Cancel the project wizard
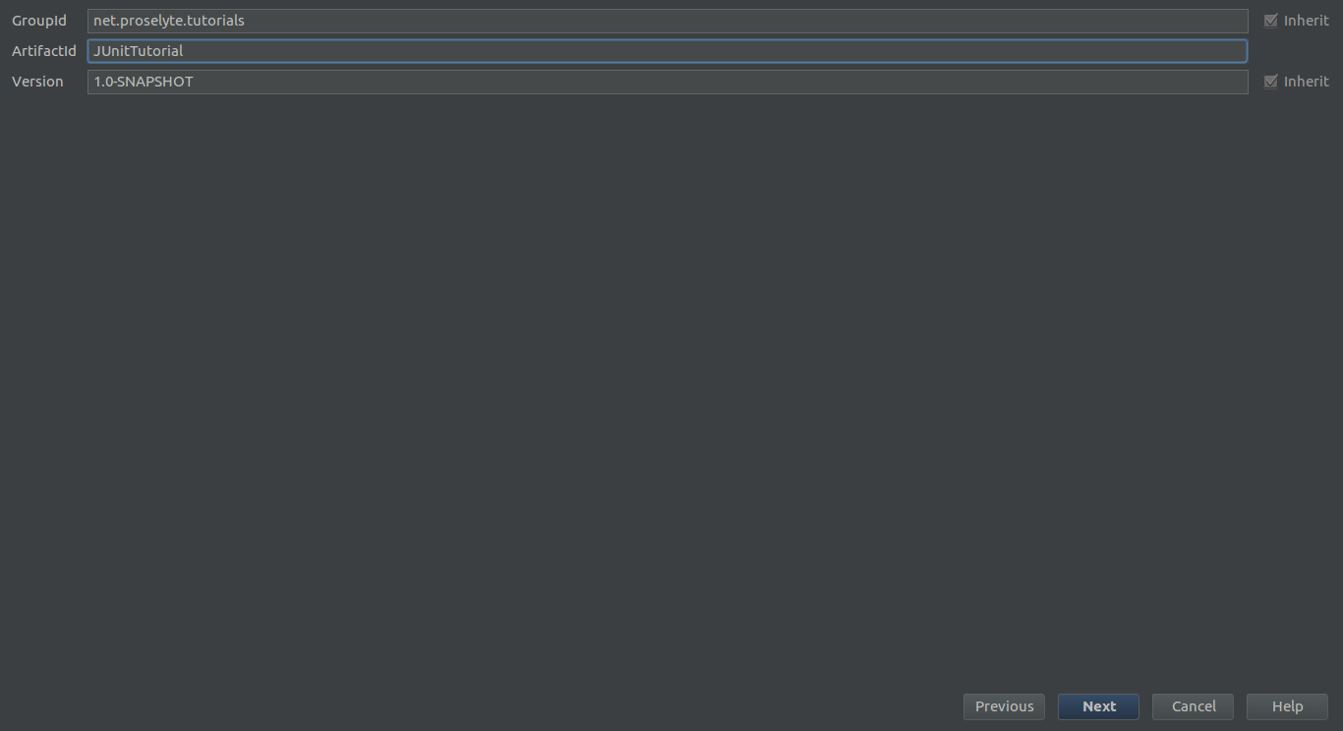 (x=1193, y=706)
